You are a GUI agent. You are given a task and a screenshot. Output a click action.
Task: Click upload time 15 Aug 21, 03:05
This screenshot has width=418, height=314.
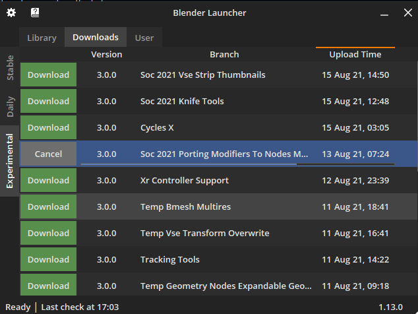[355, 128]
